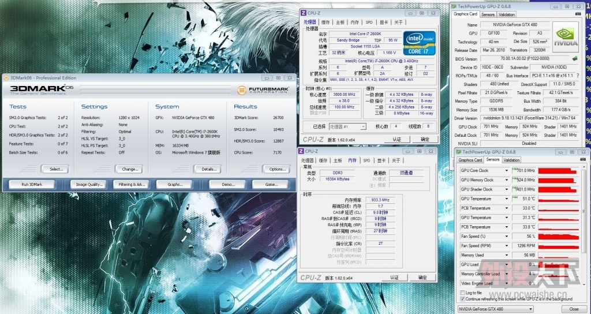Open the 显卡 tab in the bottom CPU-Z window
591x314 pixels.
pyautogui.click(x=381, y=160)
